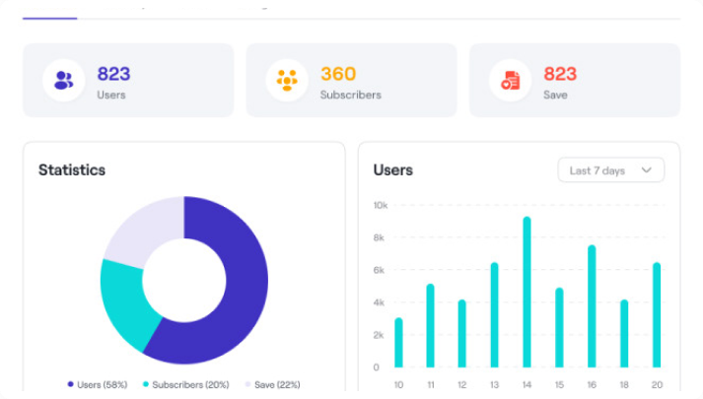The image size is (703, 399).
Task: Click the bar for day 10
Action: pyautogui.click(x=398, y=343)
